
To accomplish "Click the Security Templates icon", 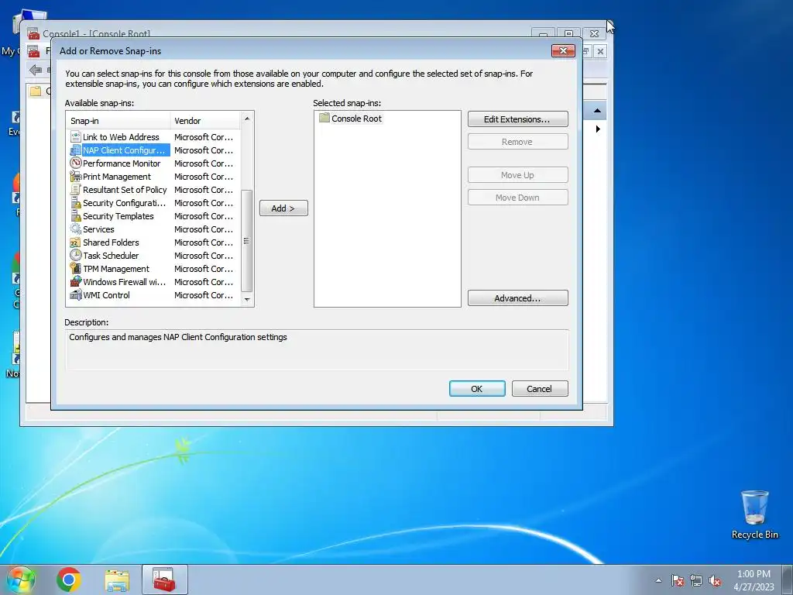I will pyautogui.click(x=75, y=216).
